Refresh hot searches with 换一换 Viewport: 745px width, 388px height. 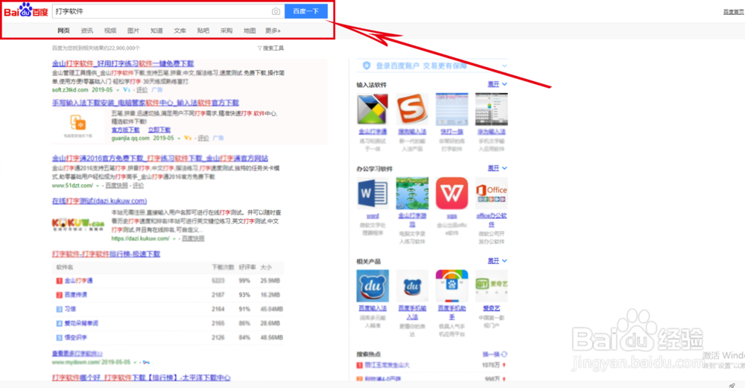[495, 354]
